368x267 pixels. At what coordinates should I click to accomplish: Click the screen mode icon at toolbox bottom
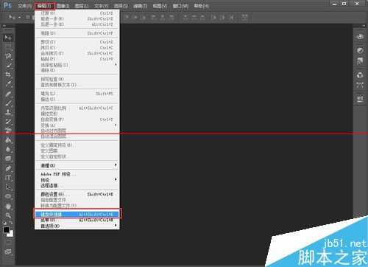8,252
